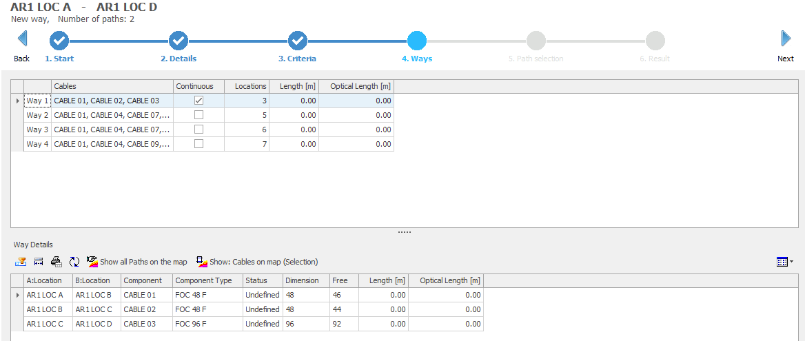This screenshot has width=805, height=341.
Task: Click Show: Cables on map (Selection) text
Action: [263, 262]
